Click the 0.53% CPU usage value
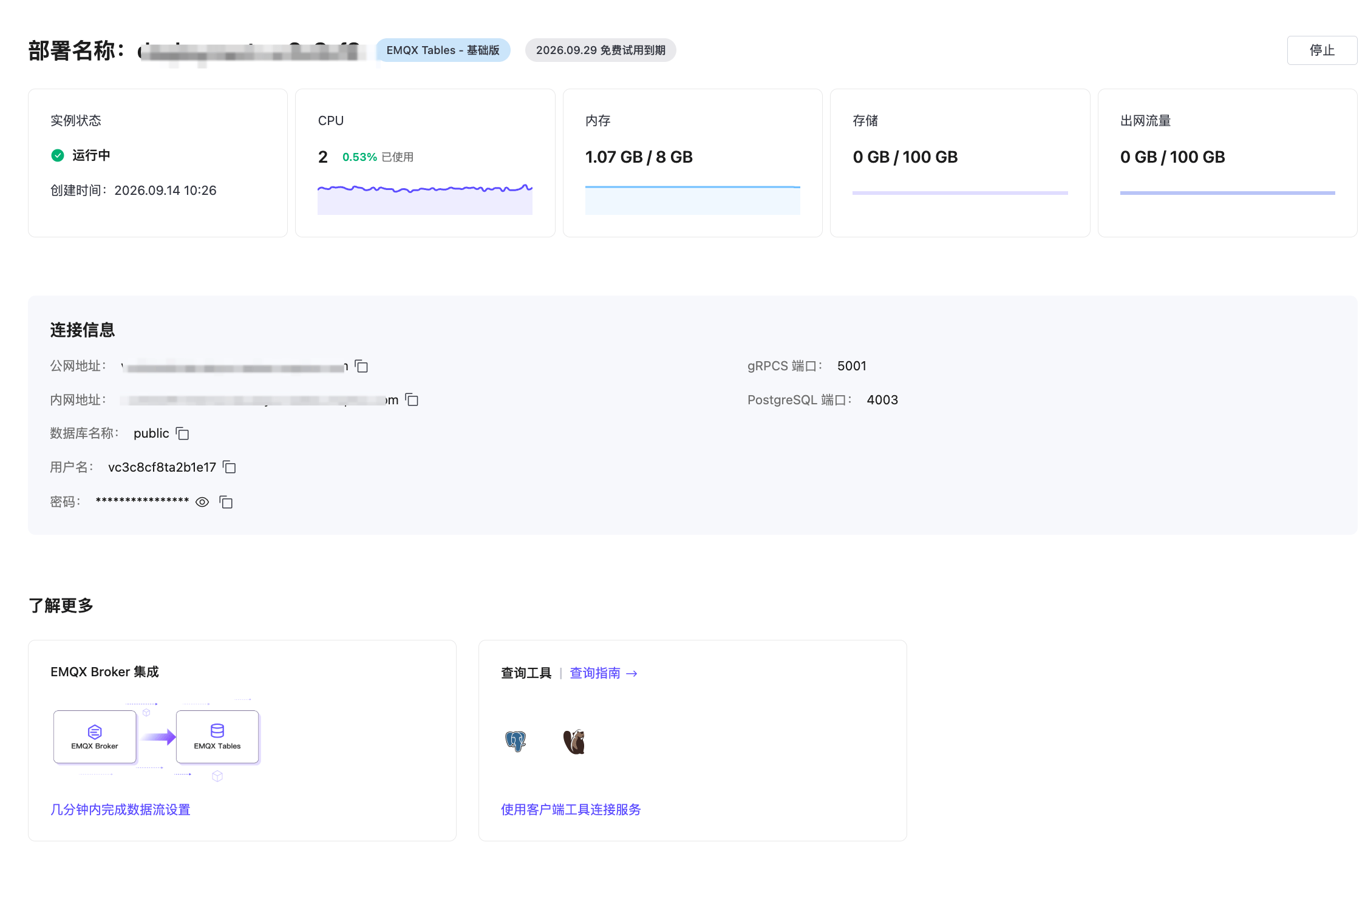This screenshot has width=1365, height=913. (x=359, y=157)
